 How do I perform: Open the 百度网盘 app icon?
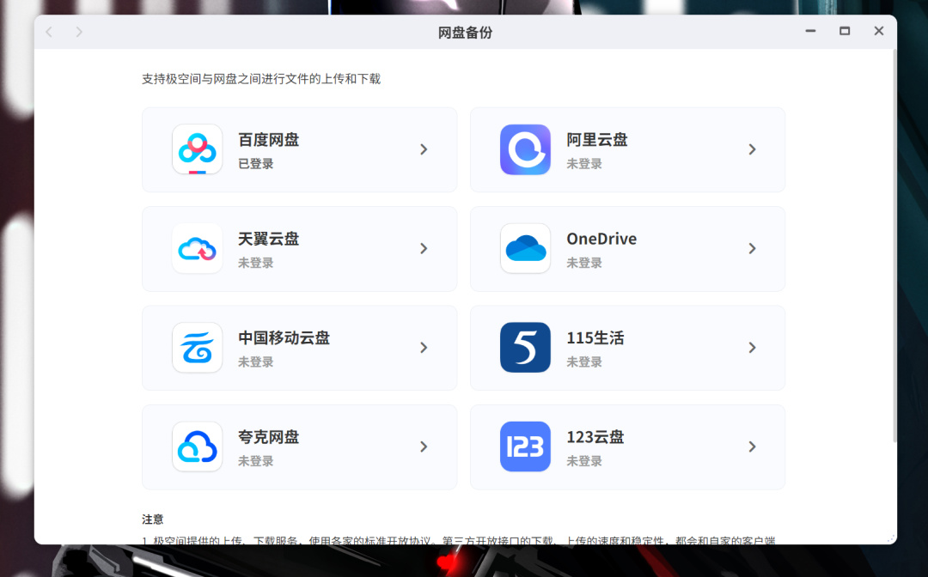click(197, 149)
